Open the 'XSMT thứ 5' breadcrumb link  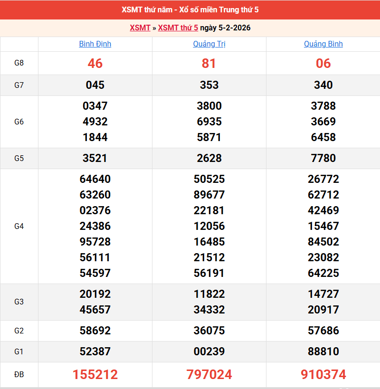pos(178,28)
